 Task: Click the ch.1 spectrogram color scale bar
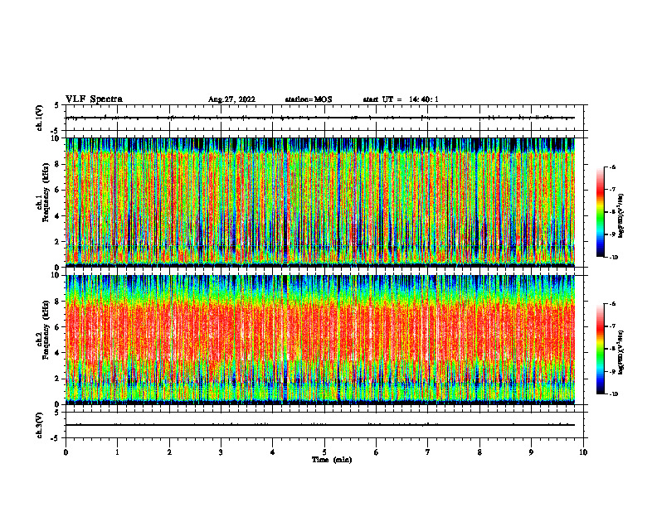pyautogui.click(x=600, y=212)
